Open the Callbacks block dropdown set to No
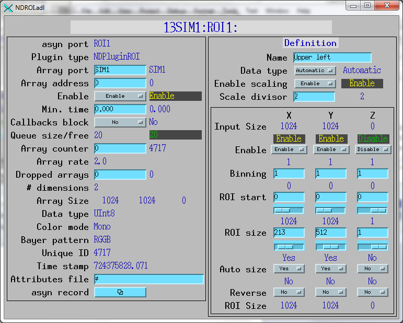 (120, 122)
